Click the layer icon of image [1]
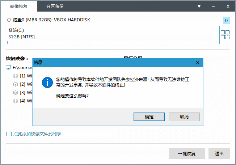This screenshot has width=236, height=165. point(15,76)
